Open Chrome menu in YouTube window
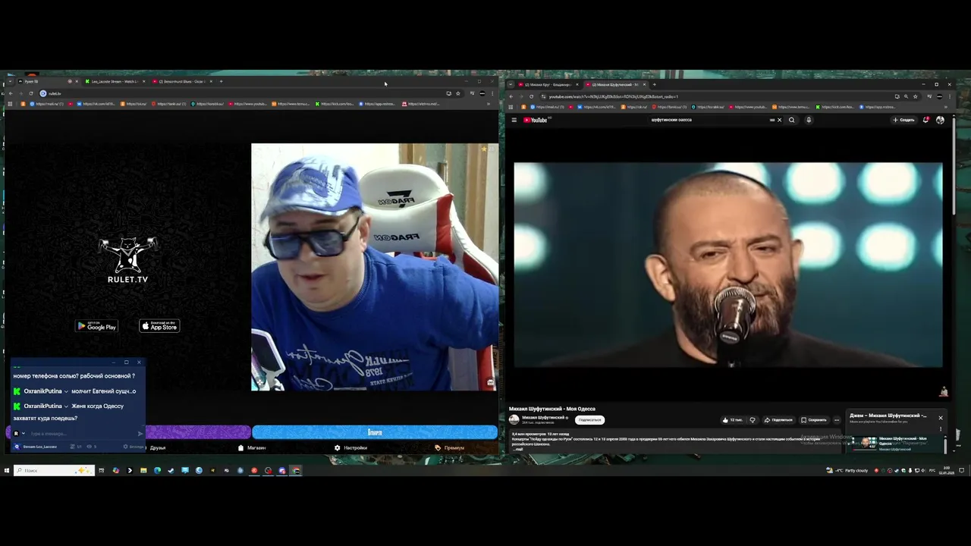971x546 pixels. [950, 96]
